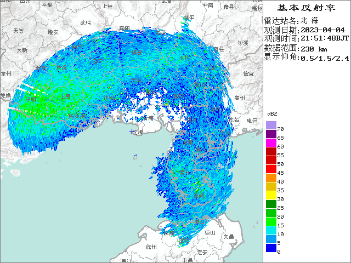This screenshot has height=263, width=351.
Task: Click the 电白 city label
Action: pos(252,121)
